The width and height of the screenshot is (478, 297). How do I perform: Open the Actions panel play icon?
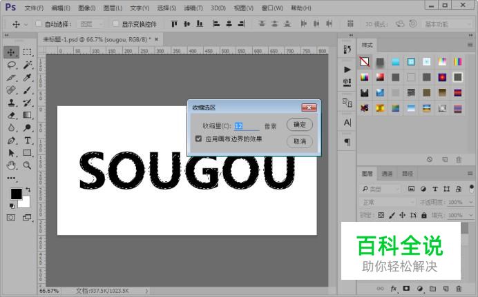point(347,70)
